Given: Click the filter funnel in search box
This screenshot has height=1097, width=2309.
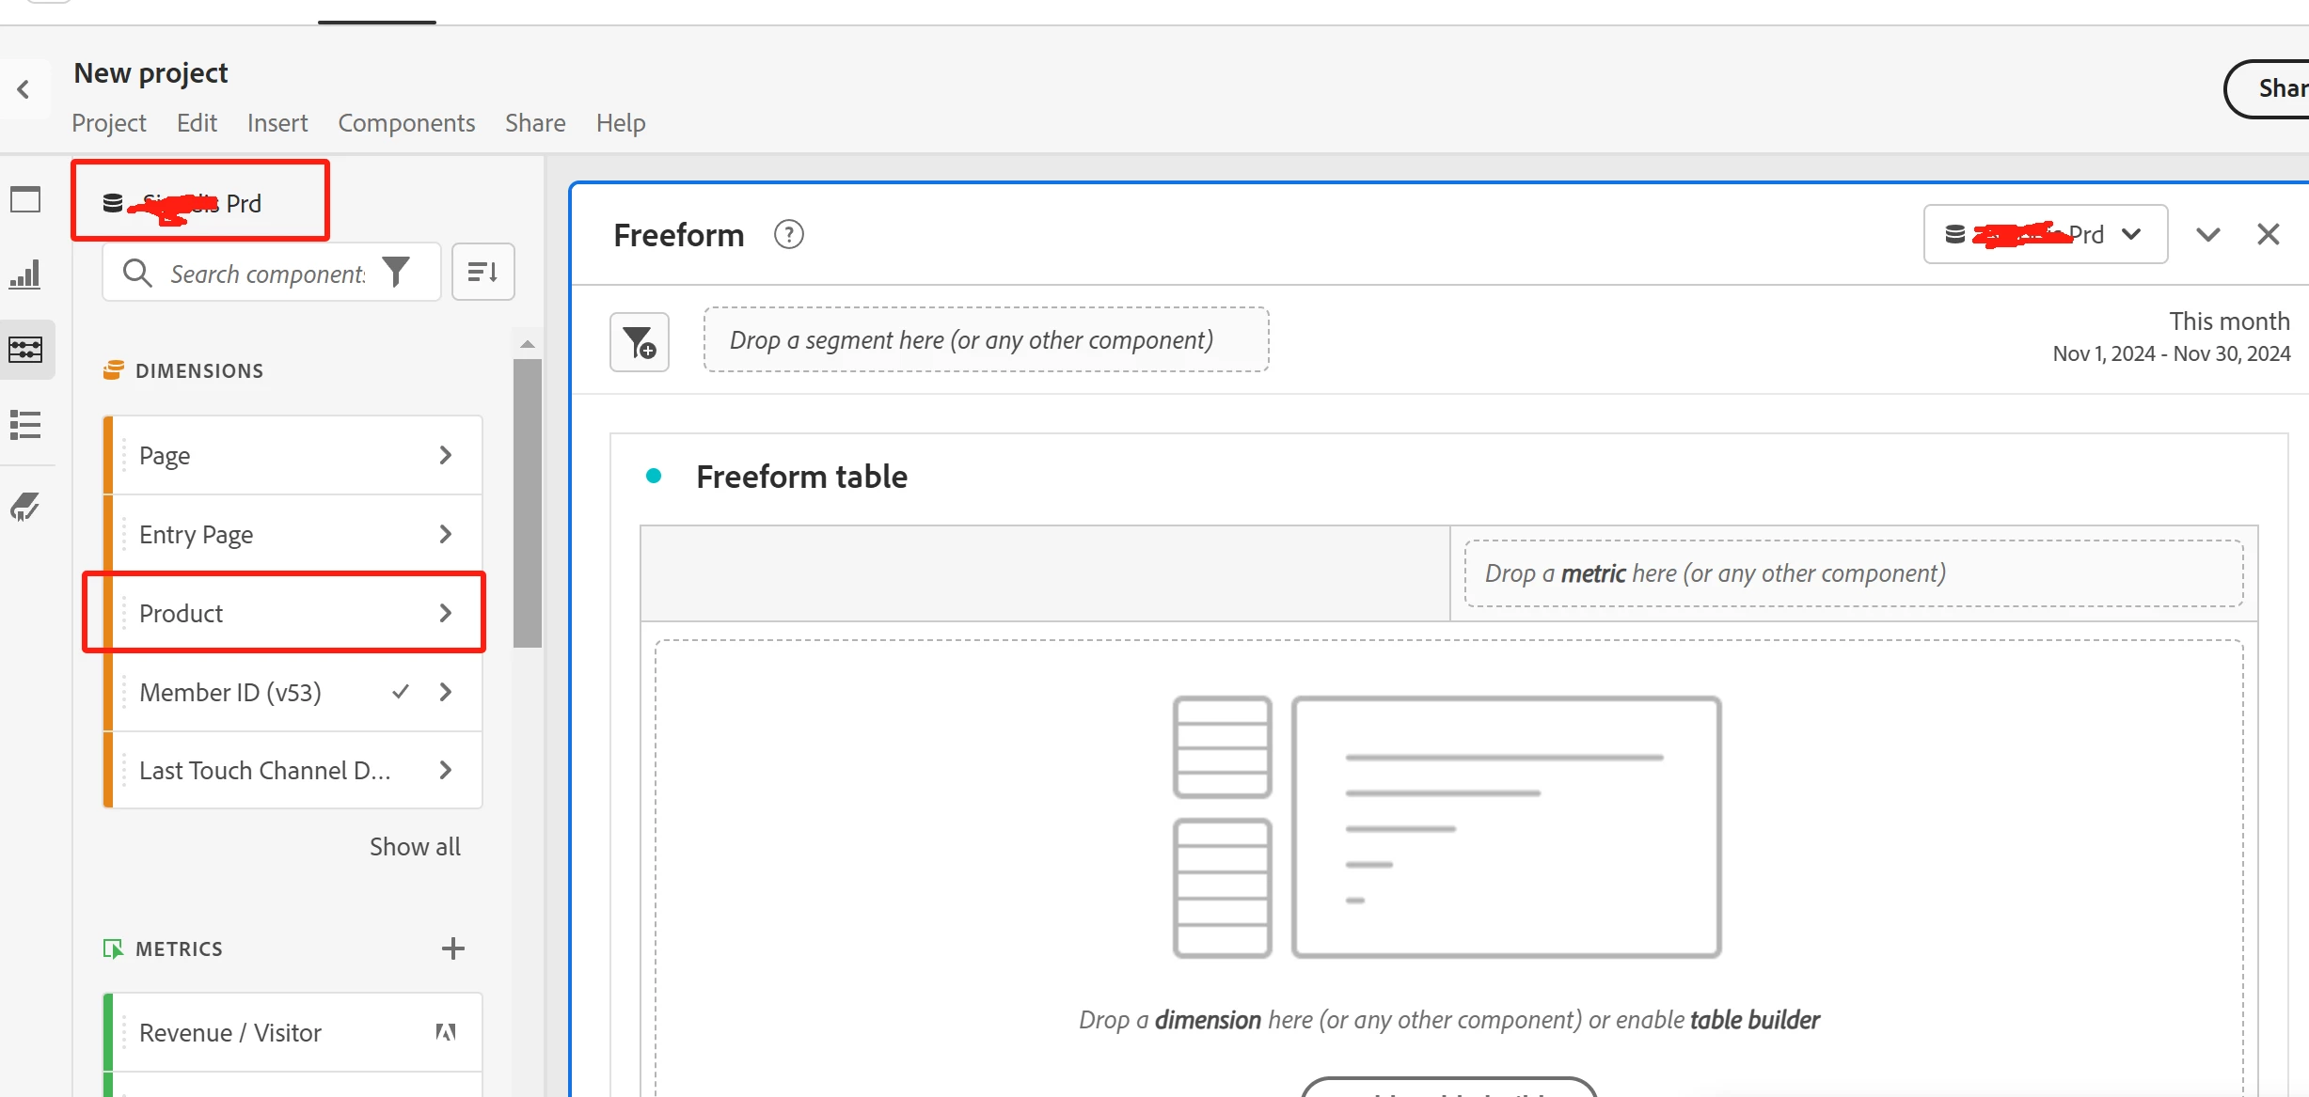Looking at the screenshot, I should click(396, 273).
